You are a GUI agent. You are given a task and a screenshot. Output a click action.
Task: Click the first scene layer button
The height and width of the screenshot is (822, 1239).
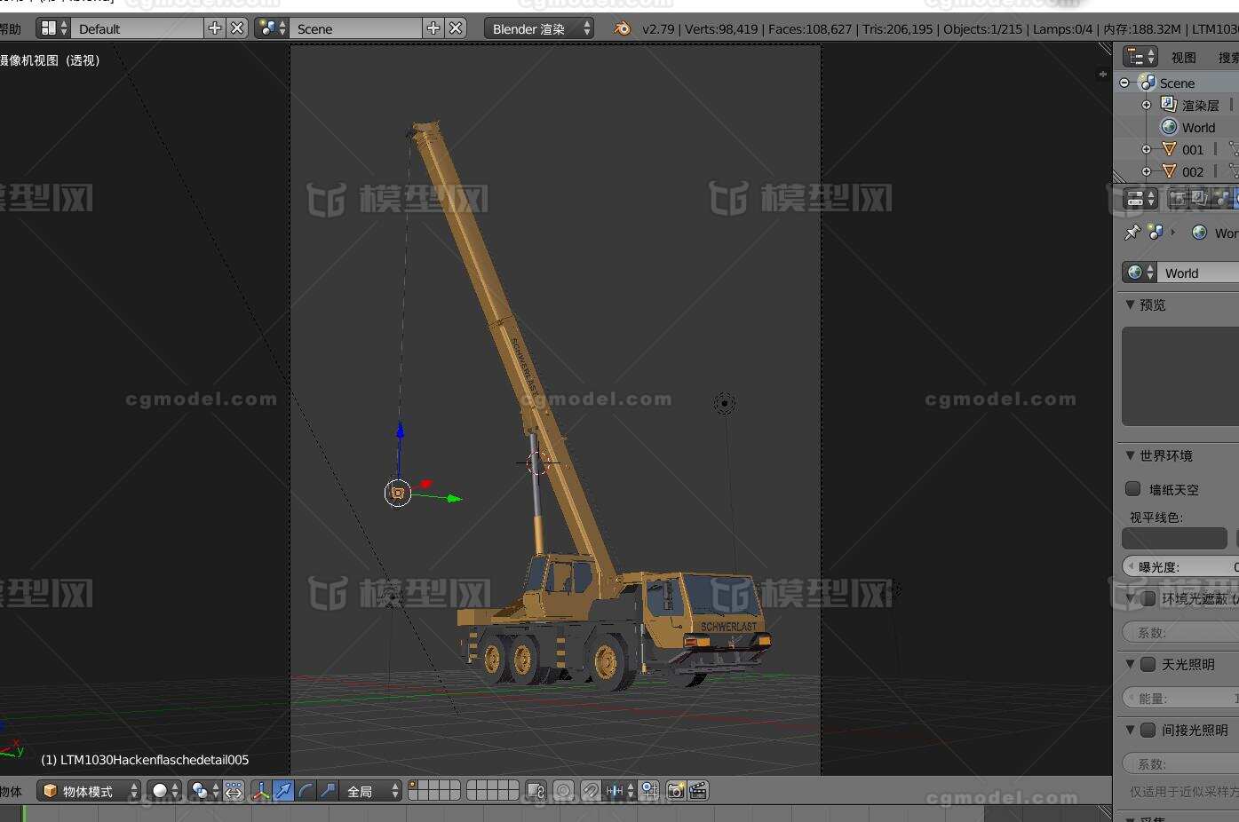click(x=414, y=786)
